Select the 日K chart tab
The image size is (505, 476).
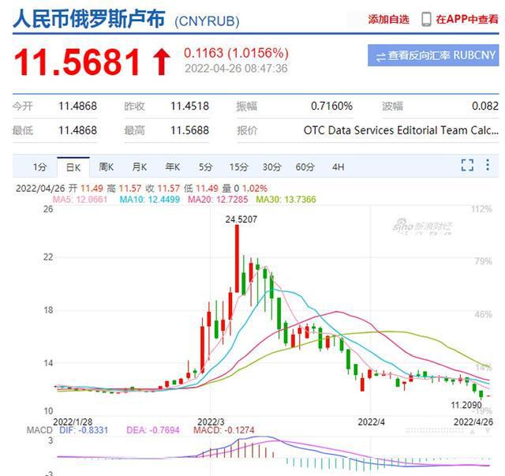coord(73,167)
